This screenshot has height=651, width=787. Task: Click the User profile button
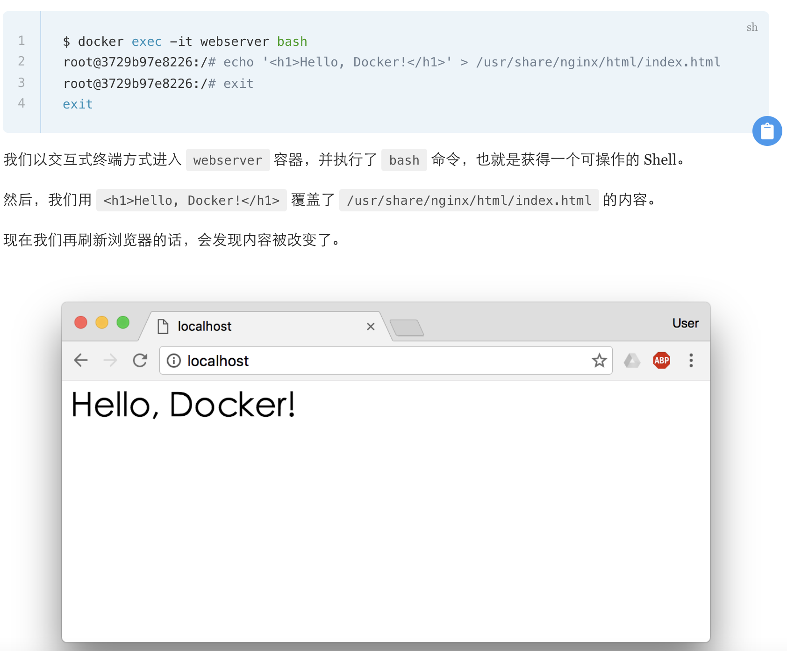click(x=686, y=323)
